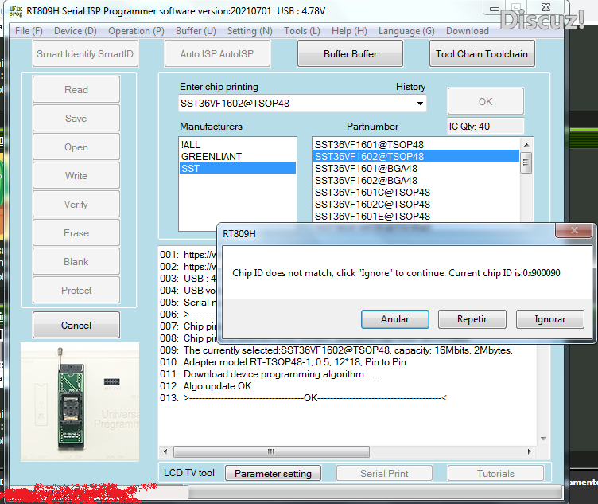Open the Device (D) menu
The width and height of the screenshot is (598, 504).
click(x=75, y=31)
